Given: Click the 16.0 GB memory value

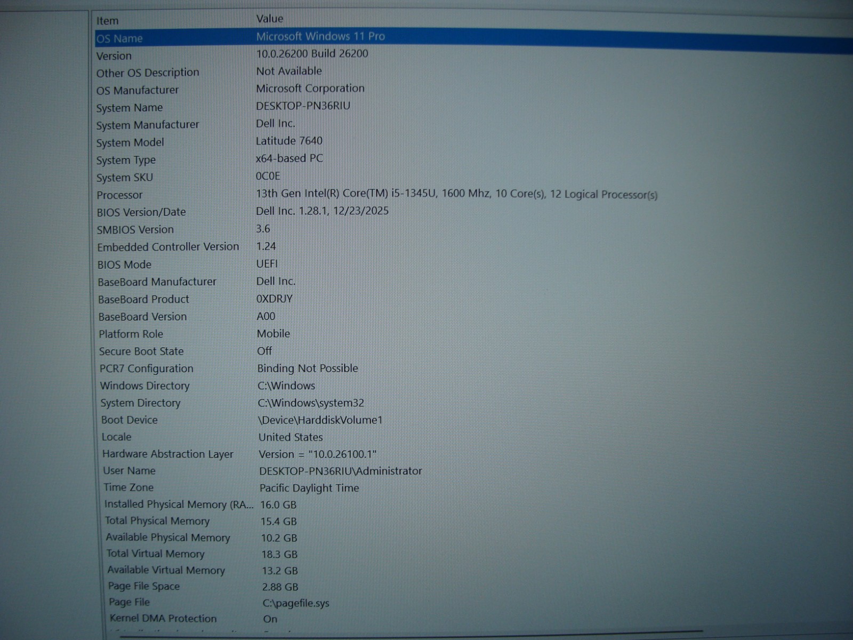Looking at the screenshot, I should (x=278, y=505).
